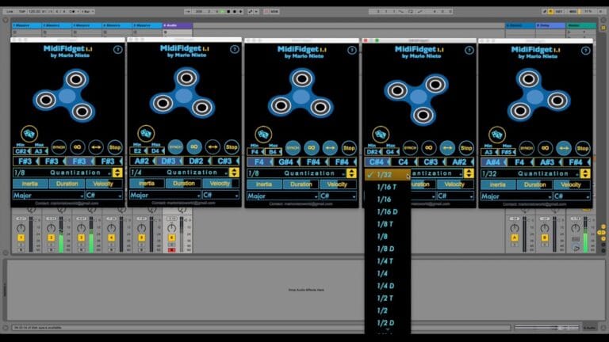Click the C#2 Min note box

click(21, 151)
